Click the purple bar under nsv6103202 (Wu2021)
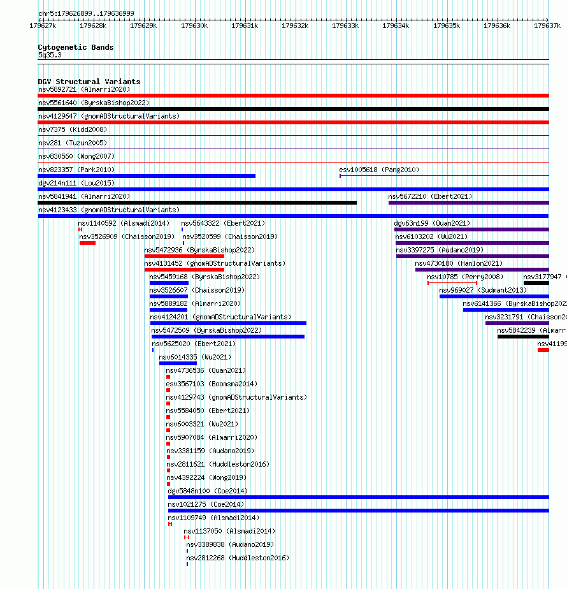The width and height of the screenshot is (567, 589). pyautogui.click(x=472, y=243)
